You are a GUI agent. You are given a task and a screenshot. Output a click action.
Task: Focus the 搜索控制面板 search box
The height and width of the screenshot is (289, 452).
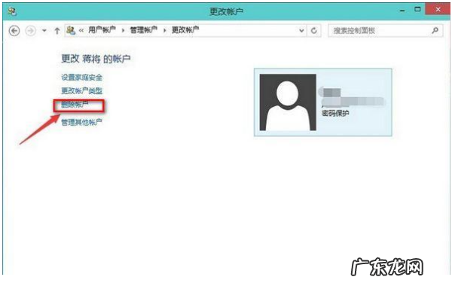pos(385,30)
